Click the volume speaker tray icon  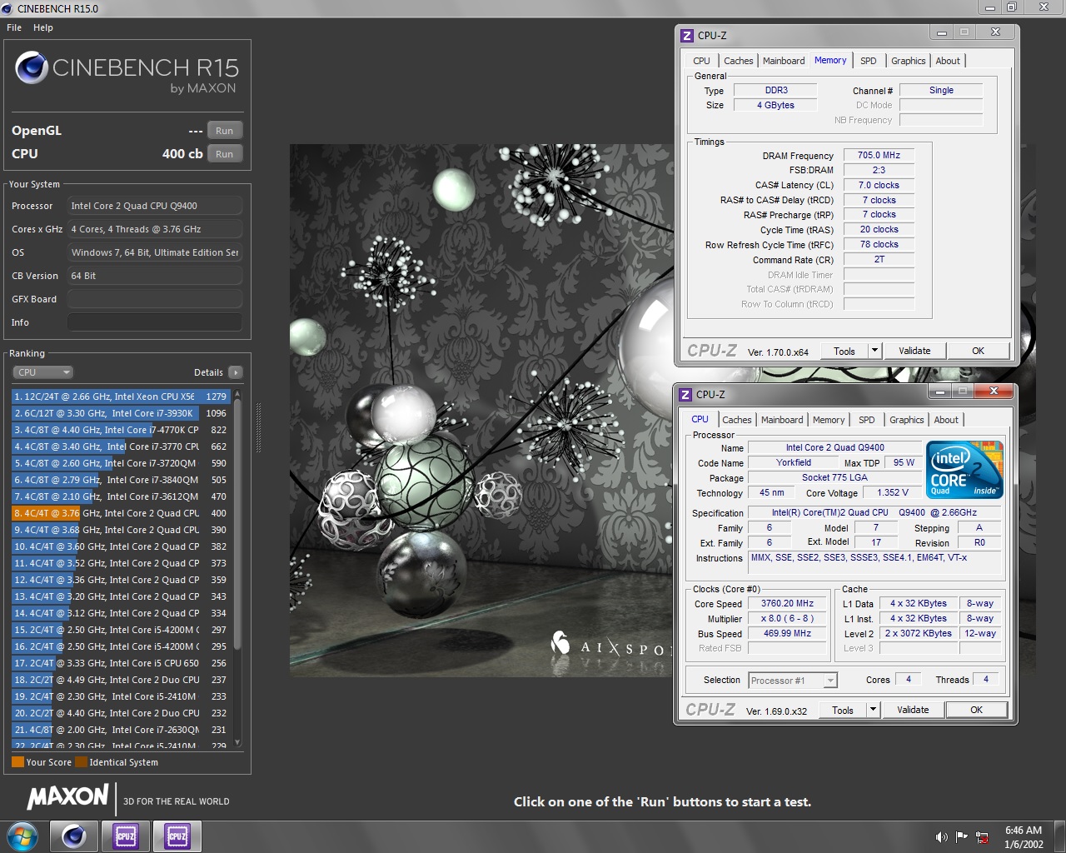(941, 837)
